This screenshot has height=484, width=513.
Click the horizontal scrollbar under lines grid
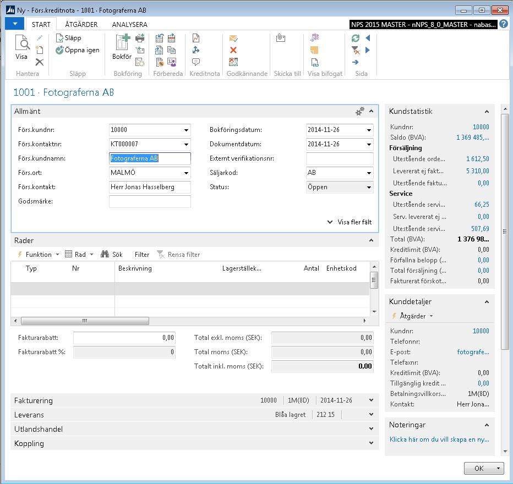(x=85, y=321)
